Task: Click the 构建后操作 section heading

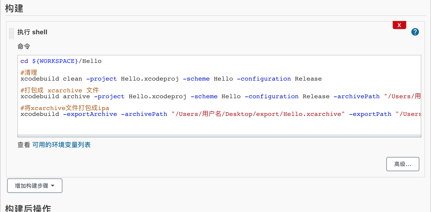Action: pos(28,208)
